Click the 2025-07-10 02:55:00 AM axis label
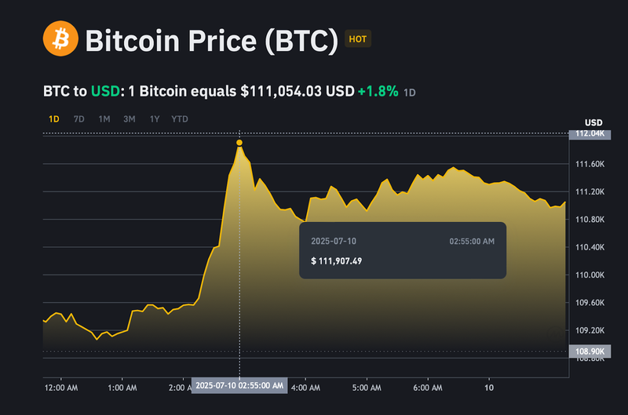 pyautogui.click(x=239, y=386)
